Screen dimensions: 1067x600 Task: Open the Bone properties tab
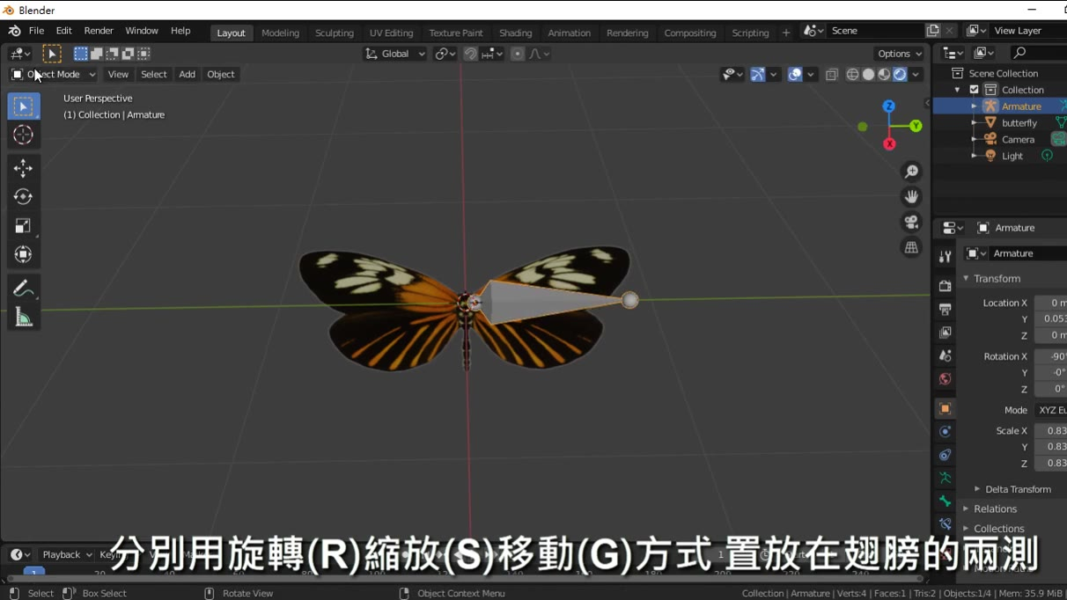[x=945, y=501]
